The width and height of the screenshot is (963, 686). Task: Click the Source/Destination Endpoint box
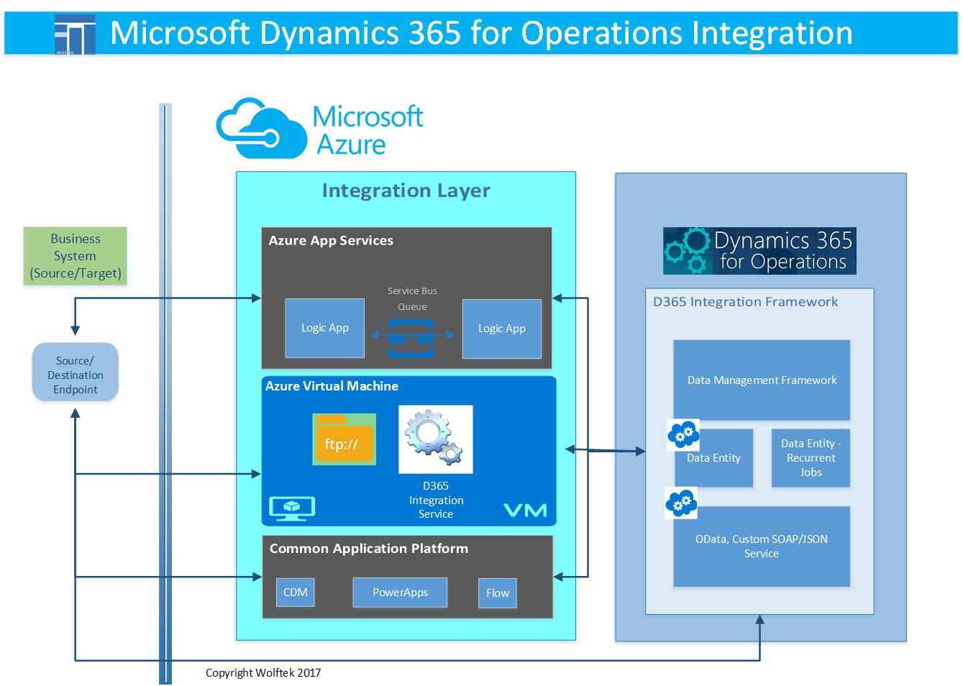tap(76, 372)
